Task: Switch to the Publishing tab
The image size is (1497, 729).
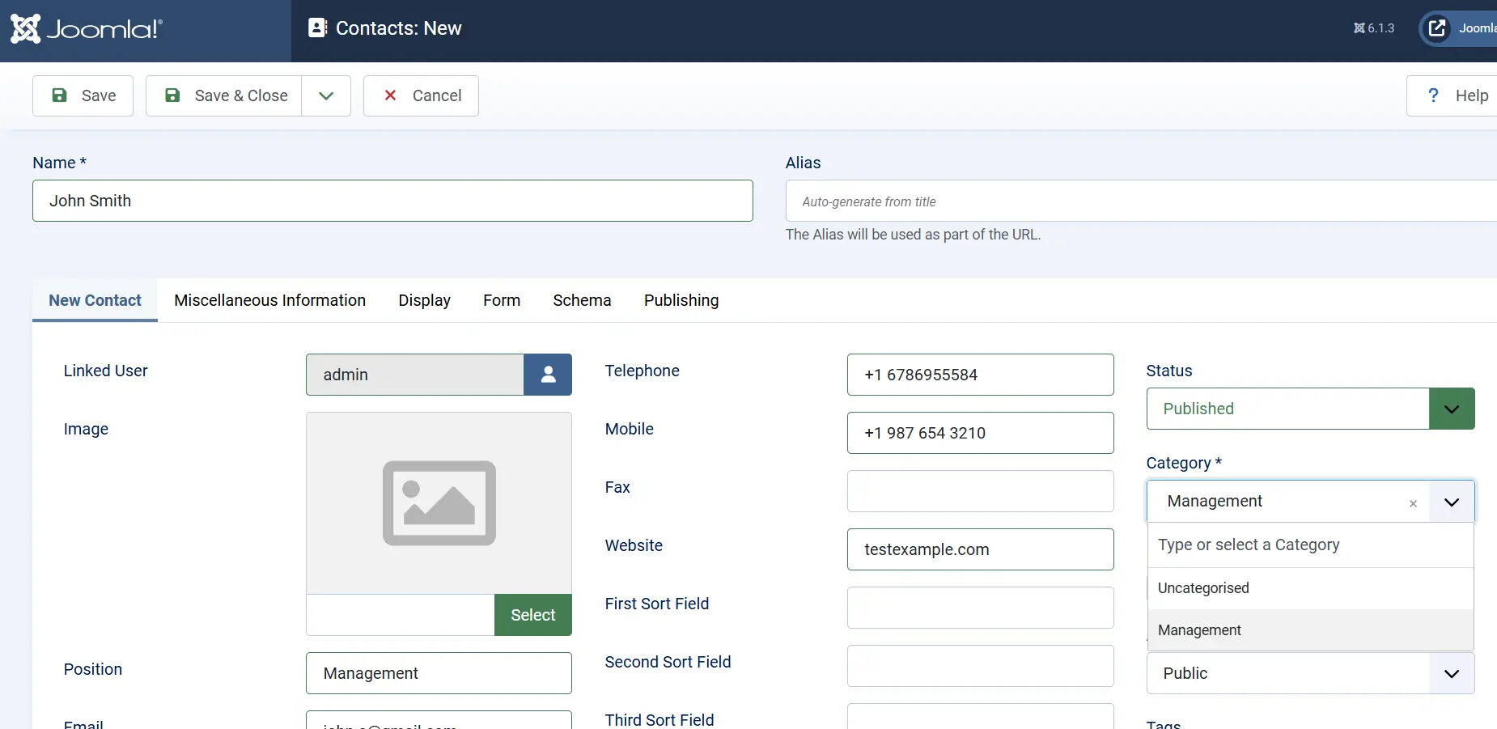Action: 681,300
